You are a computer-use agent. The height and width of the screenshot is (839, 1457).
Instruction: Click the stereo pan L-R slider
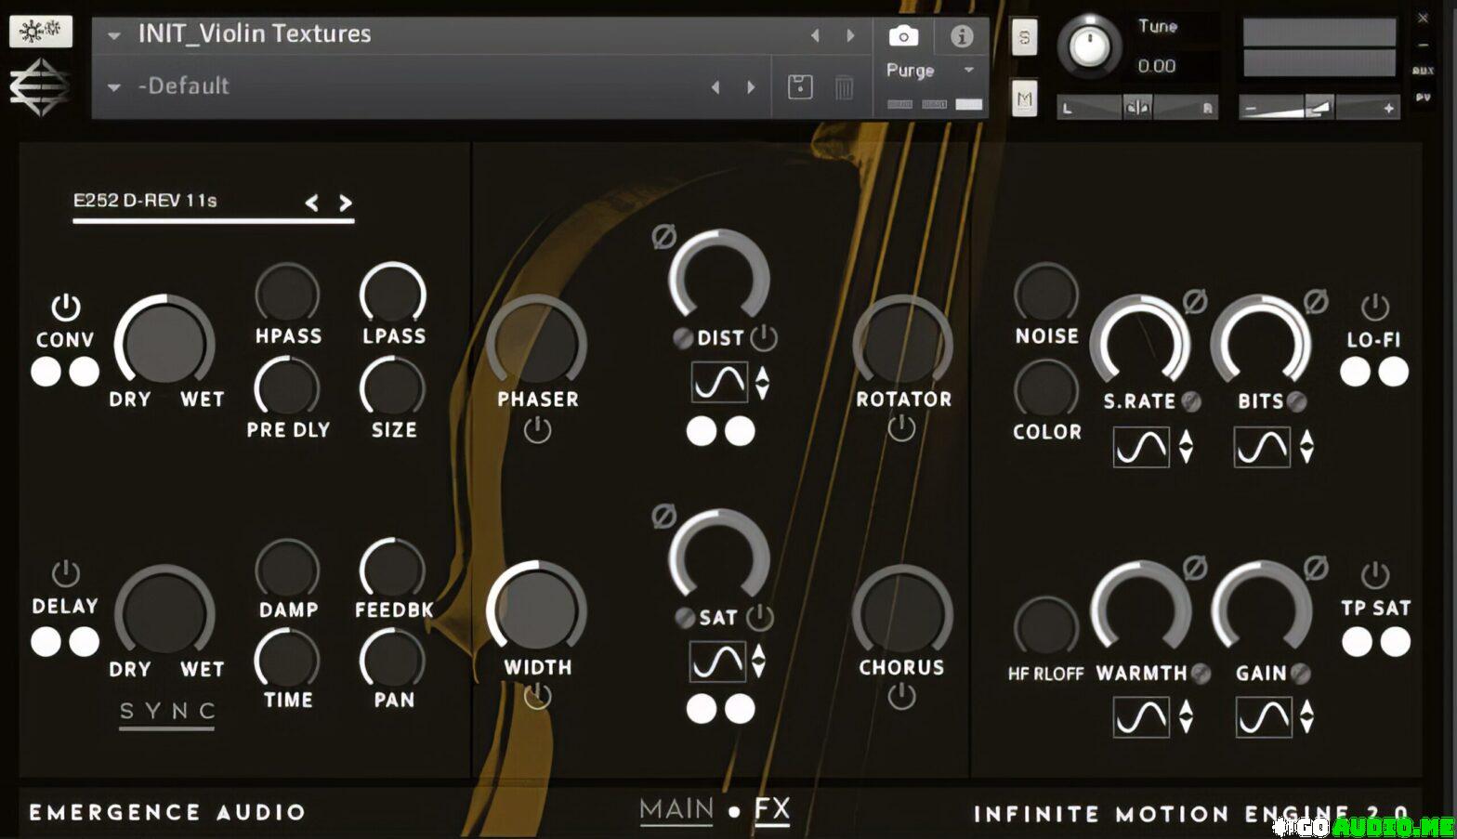point(1138,108)
